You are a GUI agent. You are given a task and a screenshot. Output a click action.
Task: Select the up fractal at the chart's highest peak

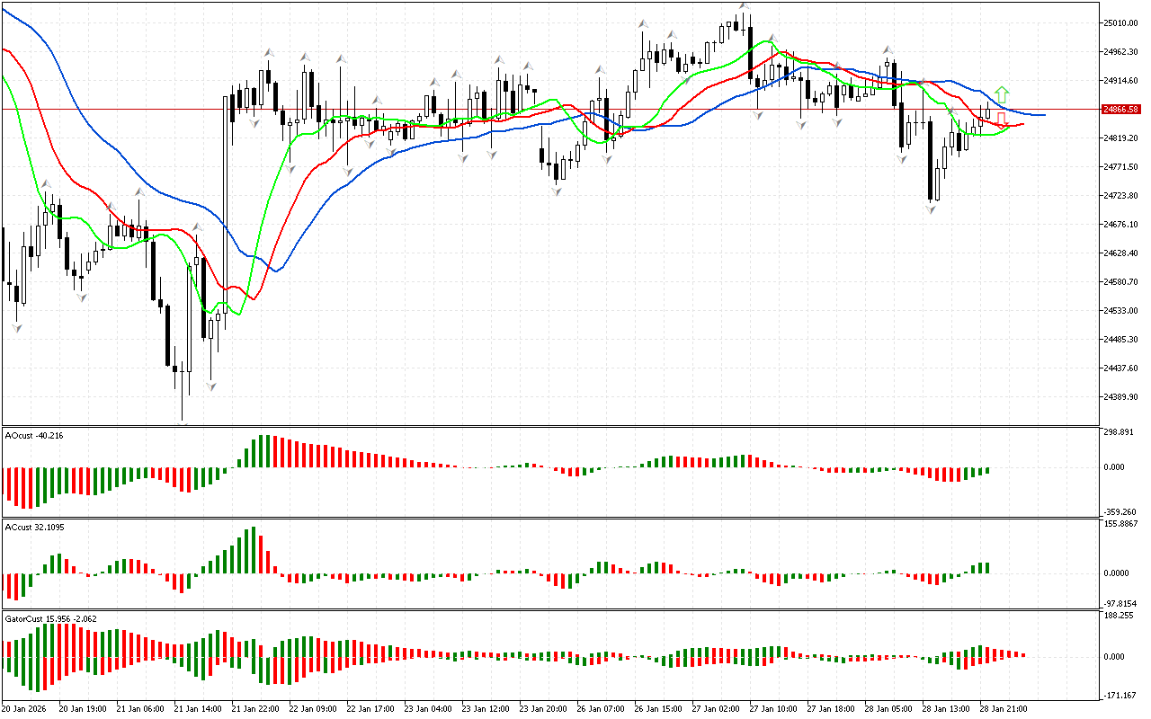(745, 6)
